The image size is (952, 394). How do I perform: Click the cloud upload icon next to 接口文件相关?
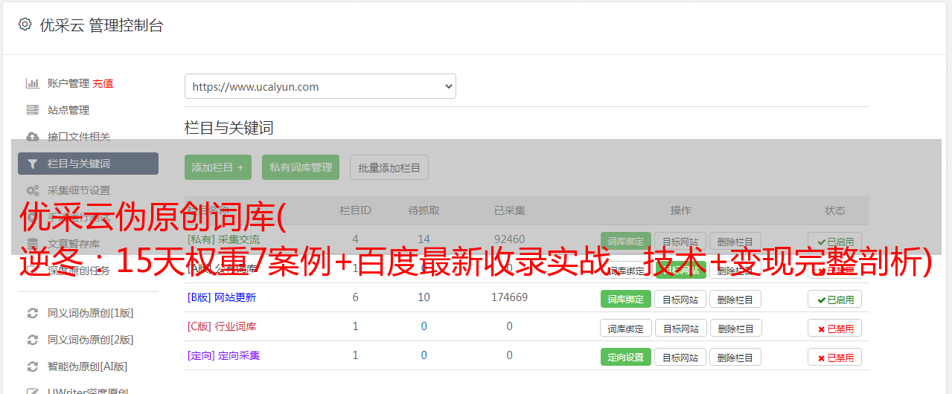[33, 137]
